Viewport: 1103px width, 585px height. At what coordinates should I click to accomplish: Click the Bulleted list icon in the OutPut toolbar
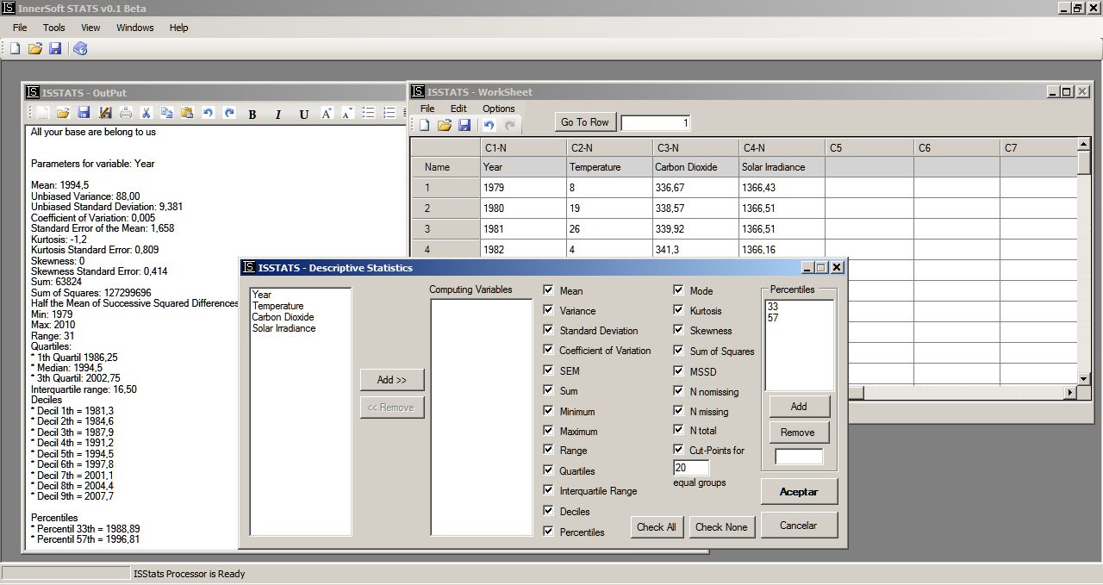click(368, 113)
